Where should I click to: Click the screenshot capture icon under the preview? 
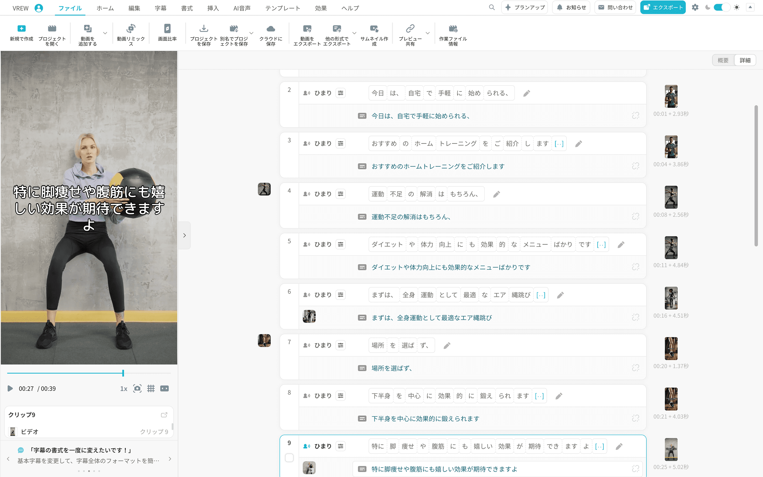[x=137, y=388]
